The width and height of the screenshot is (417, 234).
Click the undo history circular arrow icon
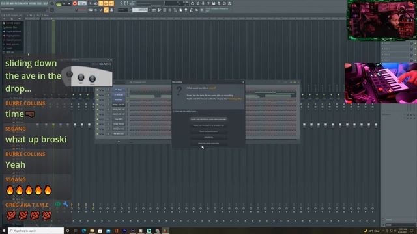(x=192, y=3)
